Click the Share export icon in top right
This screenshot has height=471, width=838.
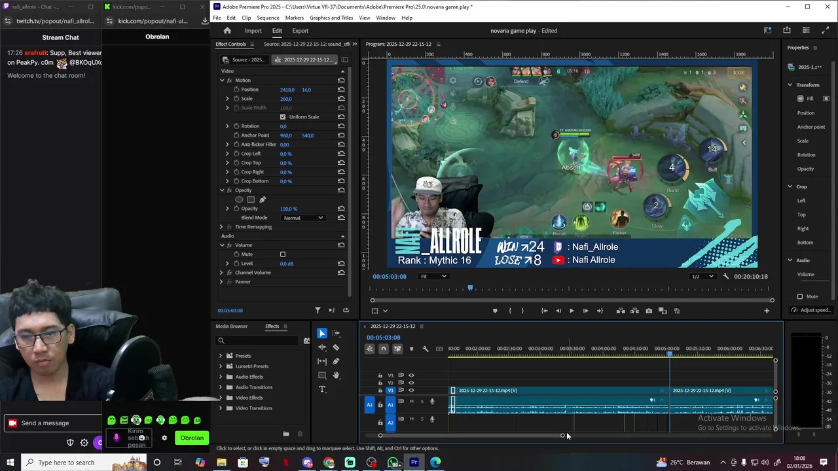pyautogui.click(x=787, y=30)
